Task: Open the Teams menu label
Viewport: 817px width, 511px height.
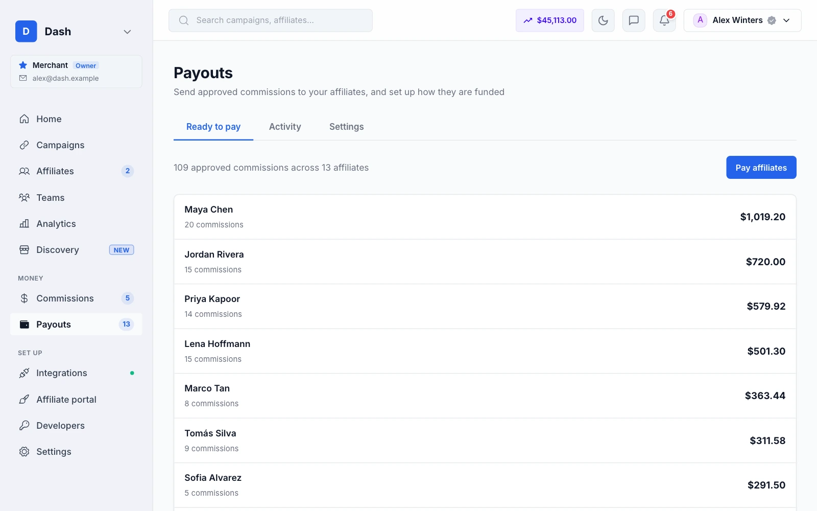Action: coord(51,198)
